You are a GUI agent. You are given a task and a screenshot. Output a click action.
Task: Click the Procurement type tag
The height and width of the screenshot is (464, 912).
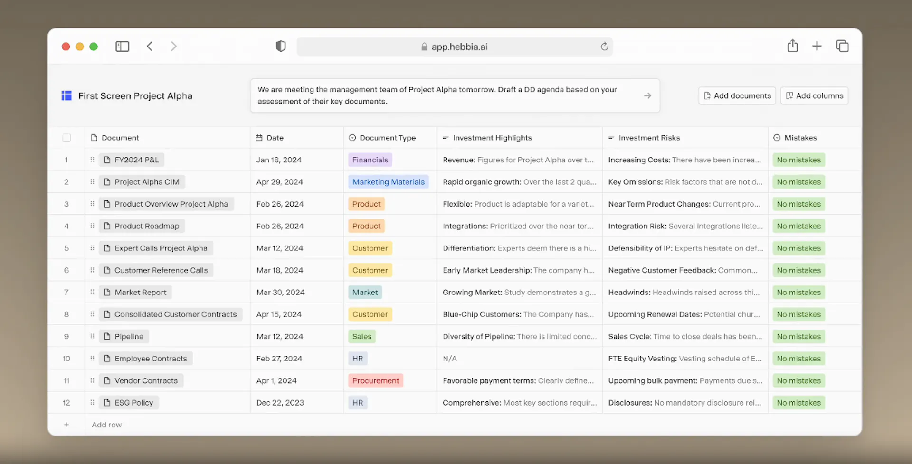(x=375, y=380)
